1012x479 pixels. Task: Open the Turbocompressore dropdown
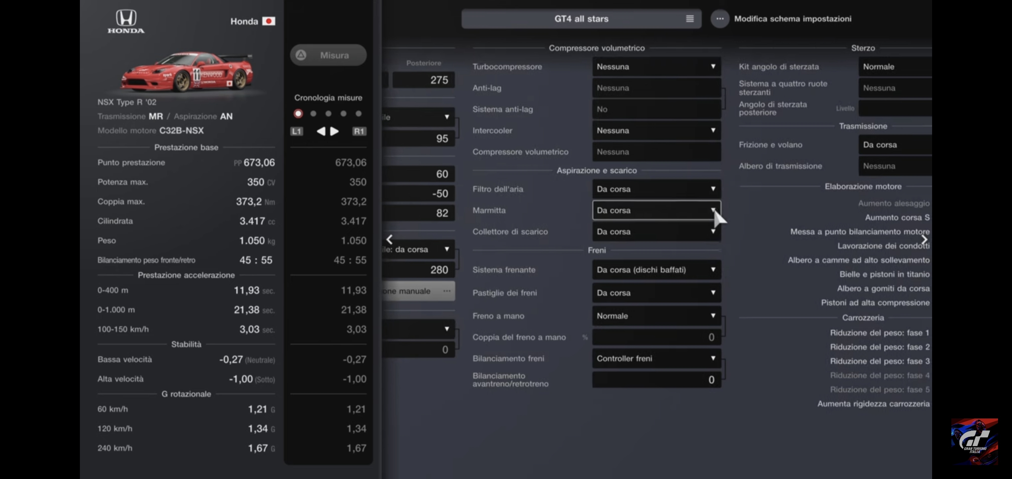point(656,67)
